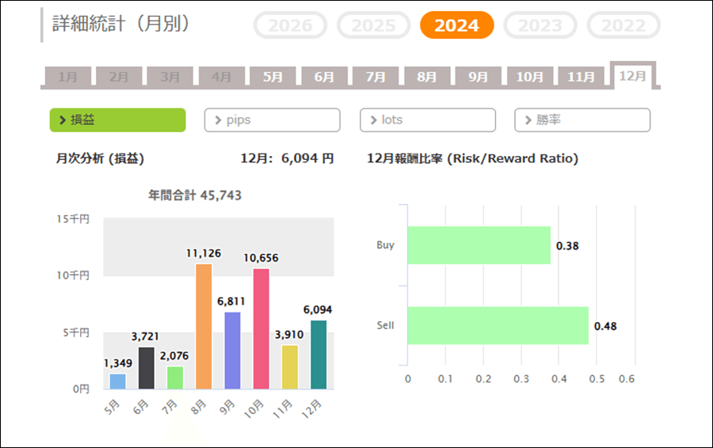The height and width of the screenshot is (448, 713).
Task: Switch to the 8月 tab
Action: tap(426, 77)
